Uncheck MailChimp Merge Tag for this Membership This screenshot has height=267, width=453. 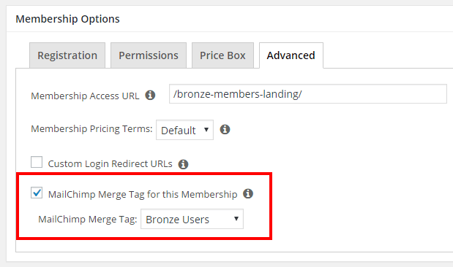37,193
